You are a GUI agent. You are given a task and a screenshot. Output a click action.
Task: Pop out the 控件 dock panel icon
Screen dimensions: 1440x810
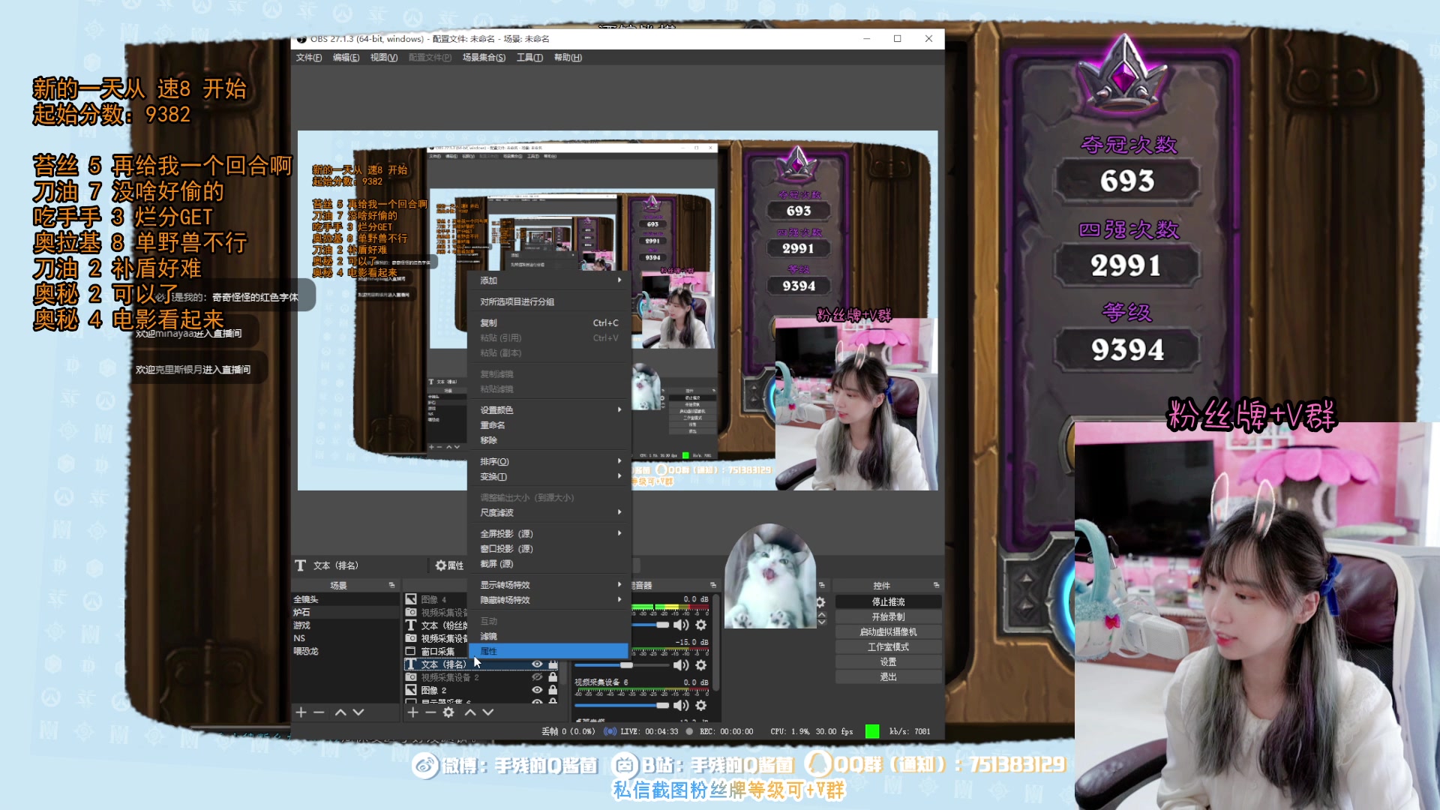point(935,585)
